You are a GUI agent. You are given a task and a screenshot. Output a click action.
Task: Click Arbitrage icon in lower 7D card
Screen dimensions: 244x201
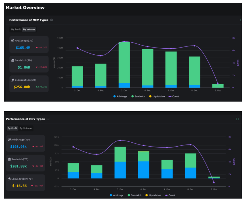pos(9,140)
